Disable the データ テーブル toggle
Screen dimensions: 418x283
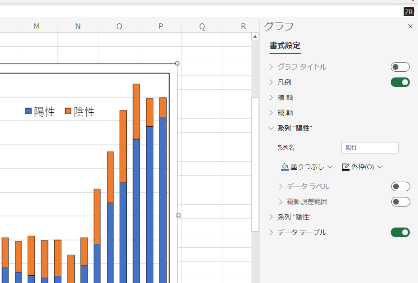(x=400, y=232)
